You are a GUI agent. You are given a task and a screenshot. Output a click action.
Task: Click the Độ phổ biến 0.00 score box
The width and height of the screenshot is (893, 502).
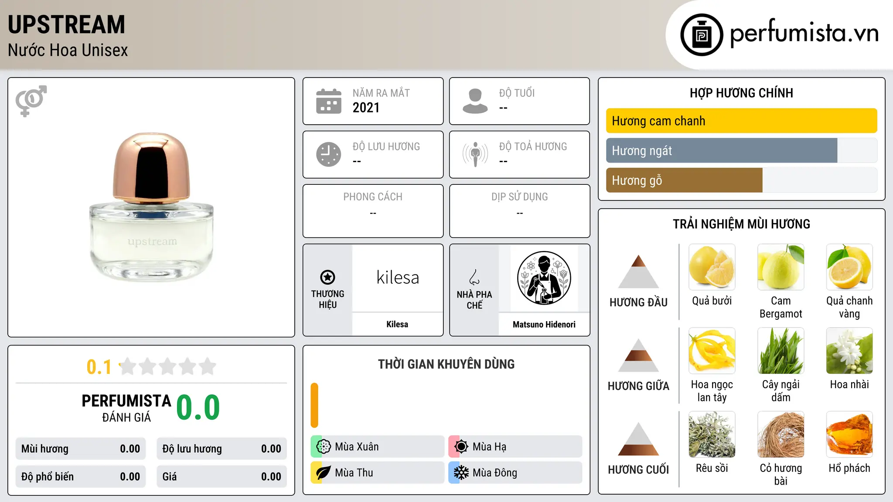[81, 477]
